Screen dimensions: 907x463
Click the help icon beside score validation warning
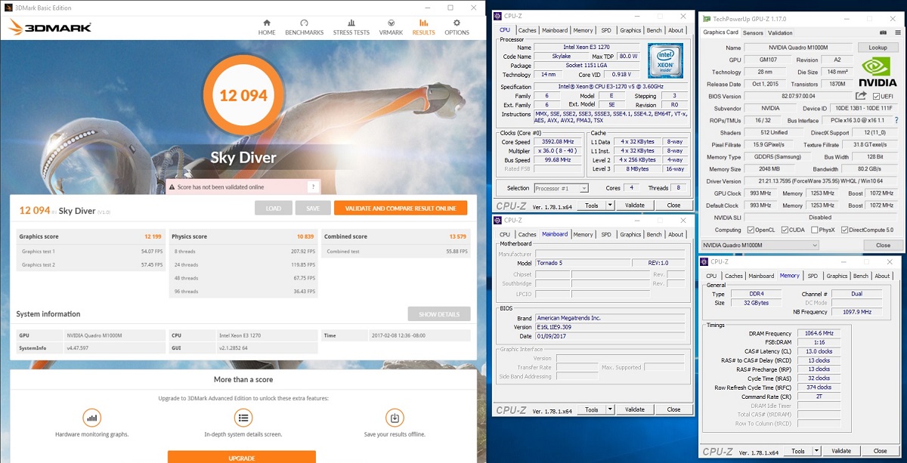click(x=312, y=187)
